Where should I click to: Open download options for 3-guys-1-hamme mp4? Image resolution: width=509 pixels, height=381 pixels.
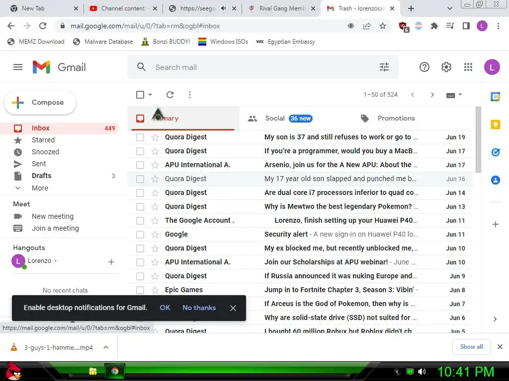point(105,347)
